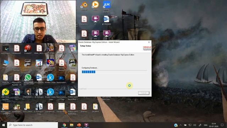The height and width of the screenshot is (128, 227).
Task: Open the volume control in the tray
Action: point(195,125)
